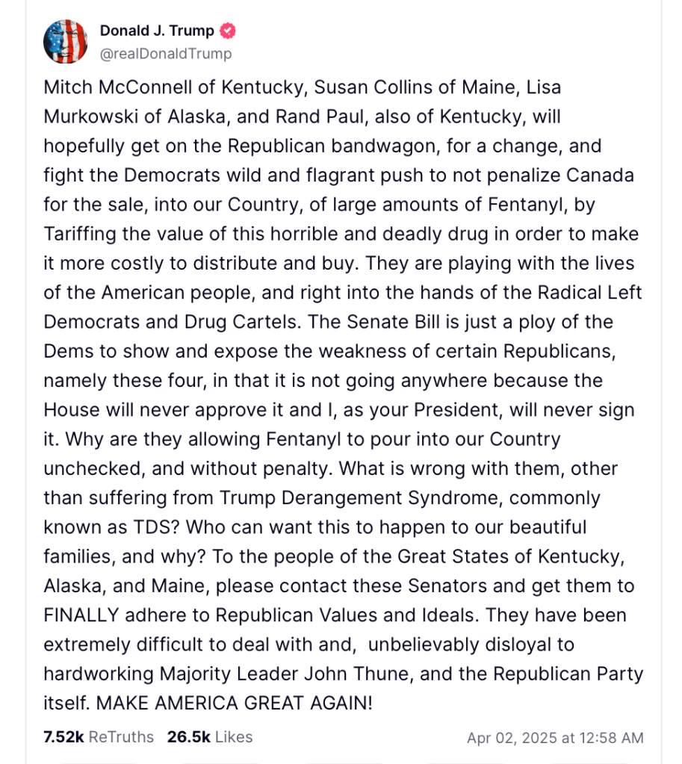Open the @realDonaldTrump handle link

166,53
